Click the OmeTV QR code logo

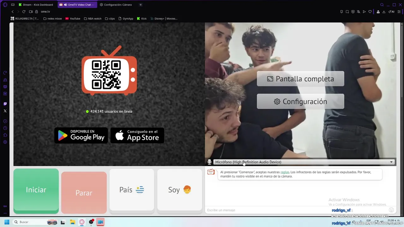click(109, 71)
